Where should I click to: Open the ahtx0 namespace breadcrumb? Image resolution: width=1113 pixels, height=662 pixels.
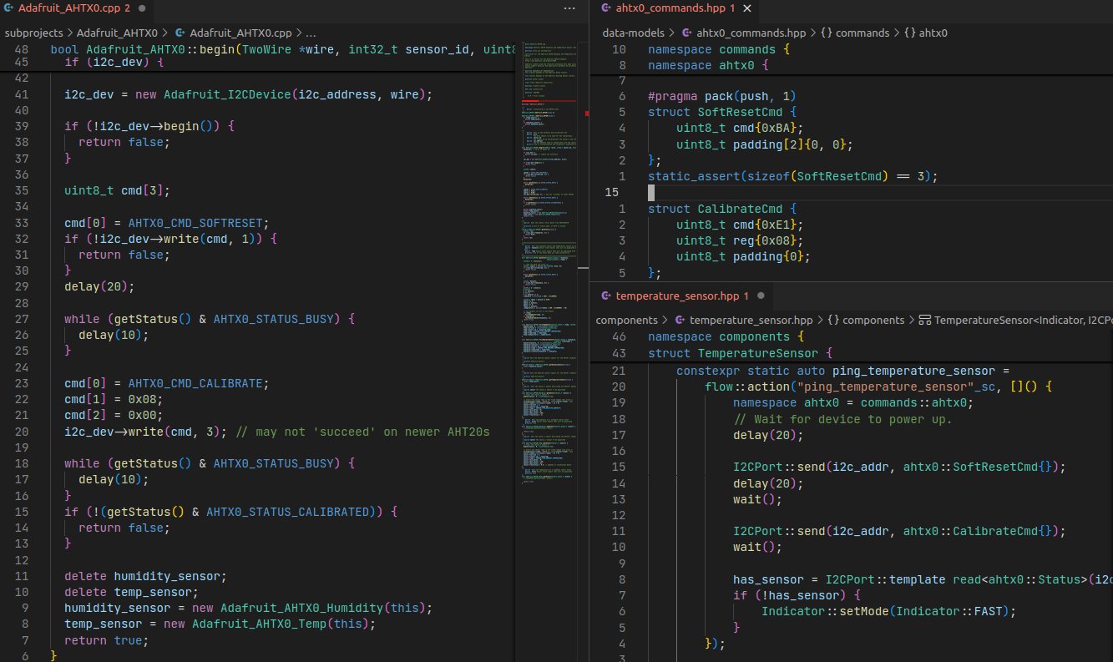(933, 33)
